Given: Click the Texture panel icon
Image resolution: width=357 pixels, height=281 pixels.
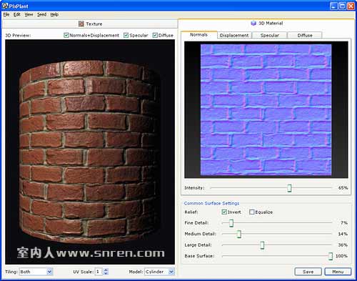Looking at the screenshot, I should (81, 24).
